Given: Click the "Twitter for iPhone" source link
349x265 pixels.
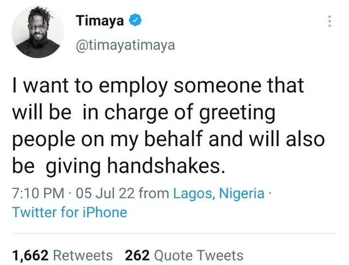Looking at the screenshot, I should click(69, 212).
